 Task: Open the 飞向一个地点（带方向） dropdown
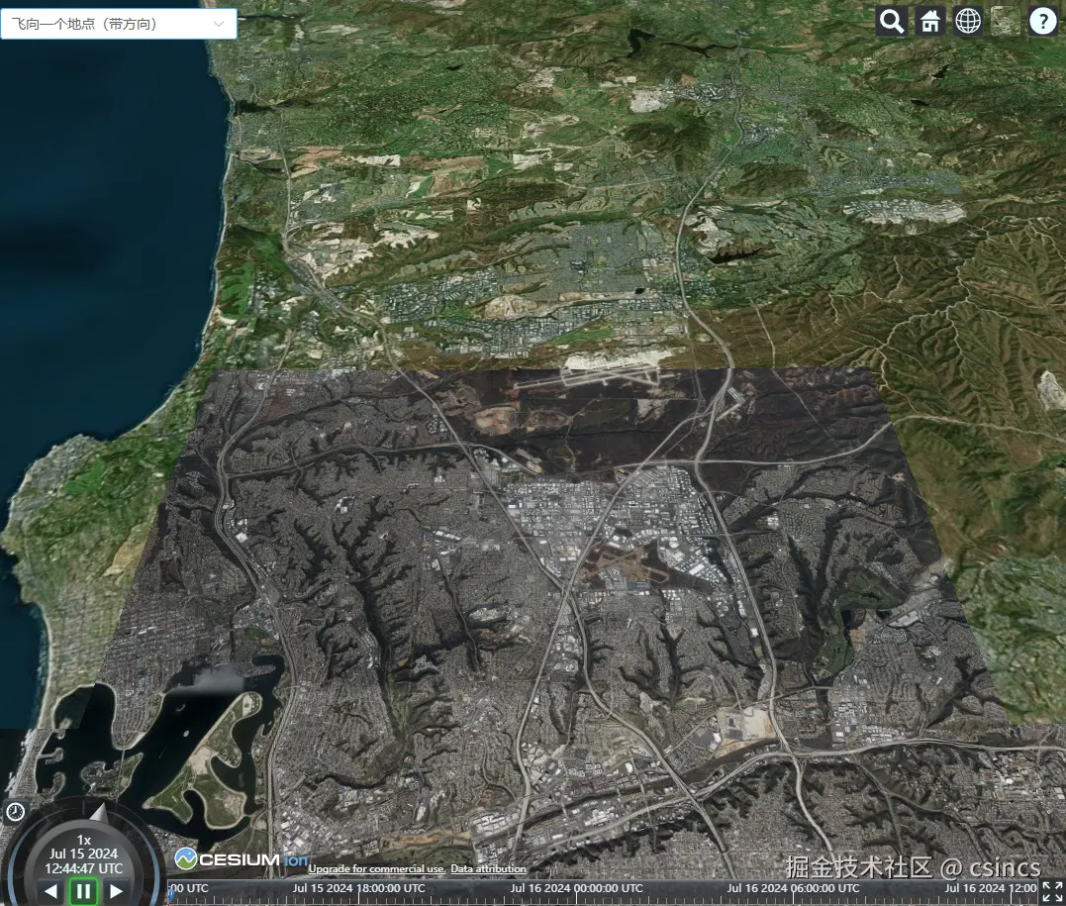click(x=119, y=24)
